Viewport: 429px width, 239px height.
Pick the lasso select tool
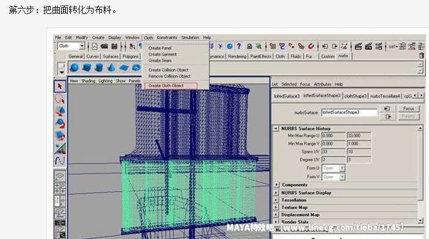(x=60, y=99)
